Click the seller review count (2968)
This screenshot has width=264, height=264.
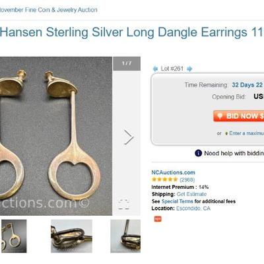[187, 180]
